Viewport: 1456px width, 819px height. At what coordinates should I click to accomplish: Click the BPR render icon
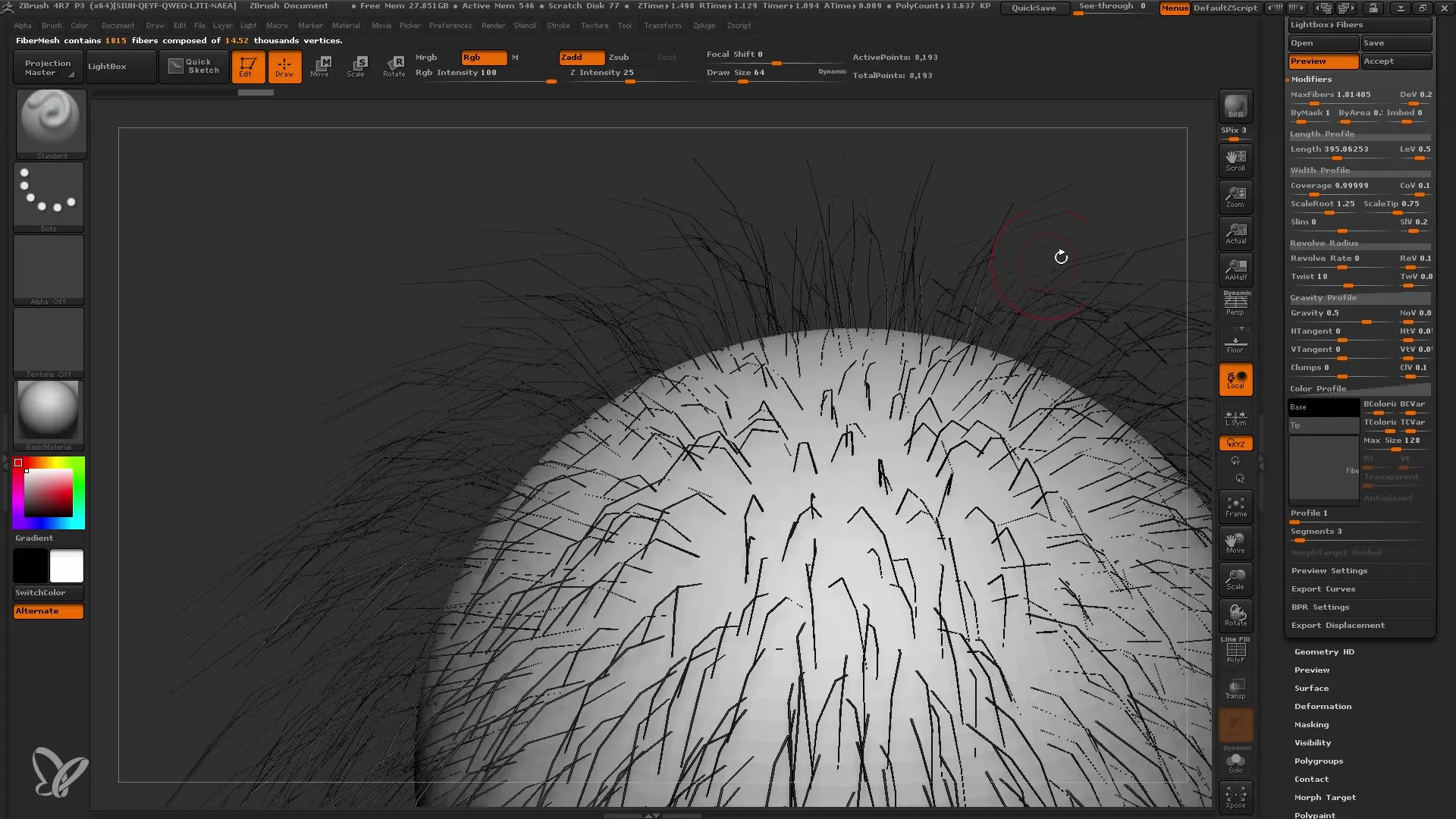click(1235, 106)
